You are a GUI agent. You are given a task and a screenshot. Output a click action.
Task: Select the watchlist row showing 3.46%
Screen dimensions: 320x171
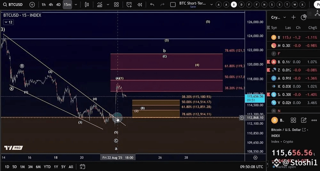pos(293,103)
